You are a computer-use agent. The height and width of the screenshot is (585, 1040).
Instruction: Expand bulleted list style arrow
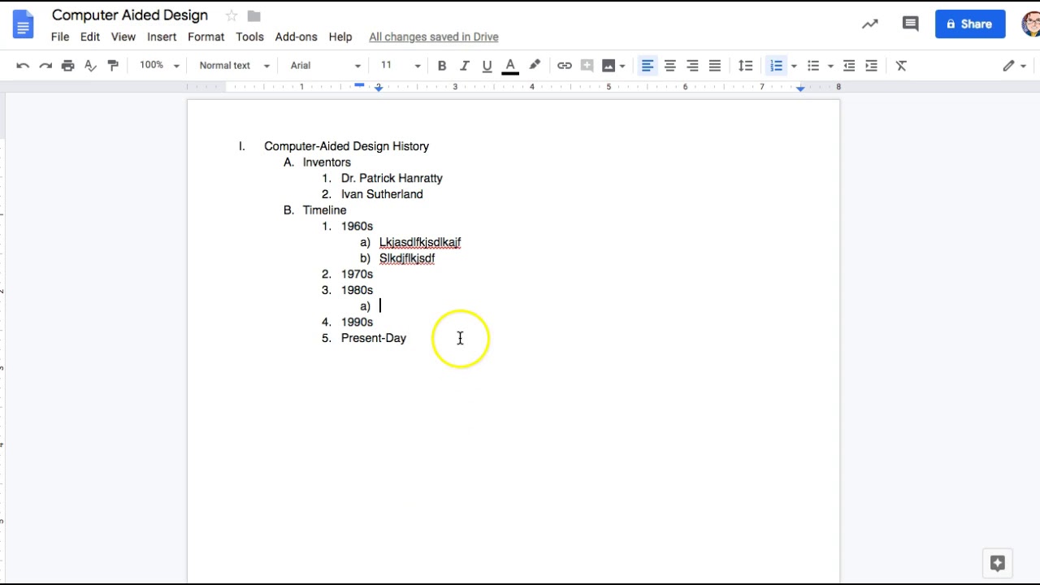point(830,66)
